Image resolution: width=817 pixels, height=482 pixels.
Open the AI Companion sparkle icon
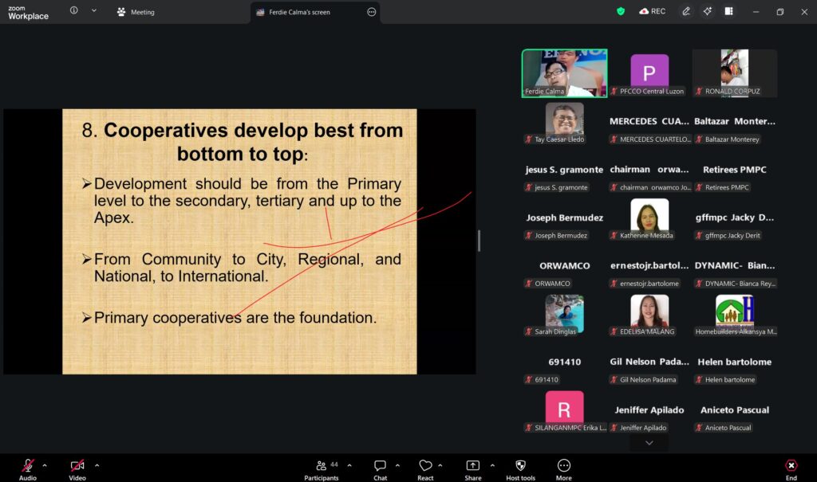(707, 11)
